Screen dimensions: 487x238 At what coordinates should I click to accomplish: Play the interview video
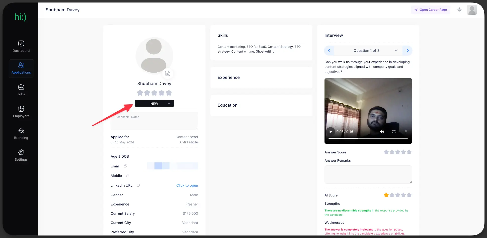click(x=331, y=132)
